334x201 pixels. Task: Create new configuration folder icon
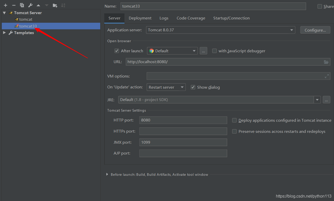(x=55, y=5)
